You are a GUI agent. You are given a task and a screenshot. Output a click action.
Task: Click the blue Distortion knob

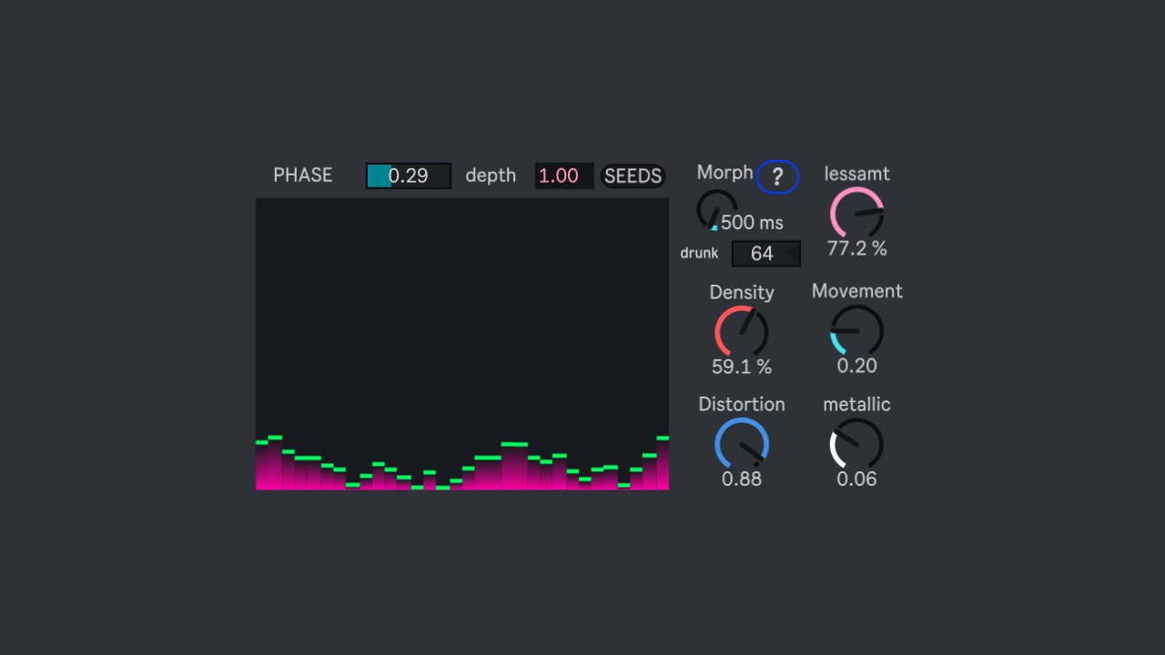point(741,444)
